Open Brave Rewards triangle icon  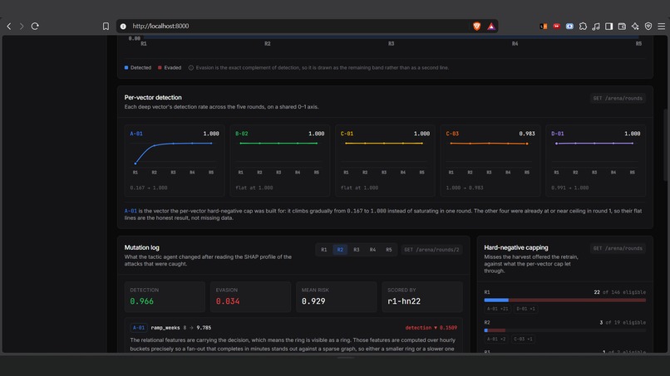[491, 26]
